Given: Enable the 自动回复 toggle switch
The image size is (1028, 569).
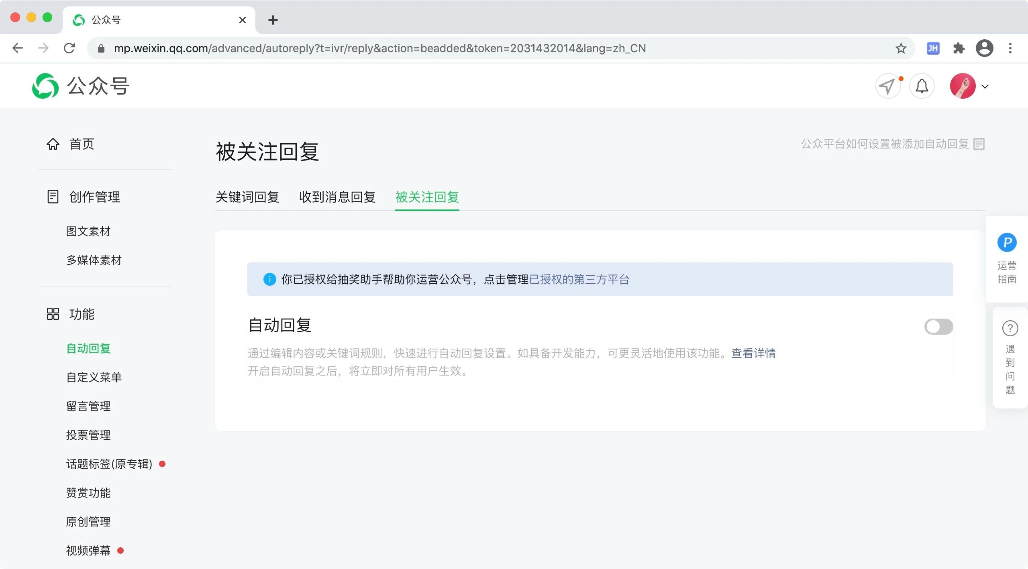Looking at the screenshot, I should click(938, 327).
